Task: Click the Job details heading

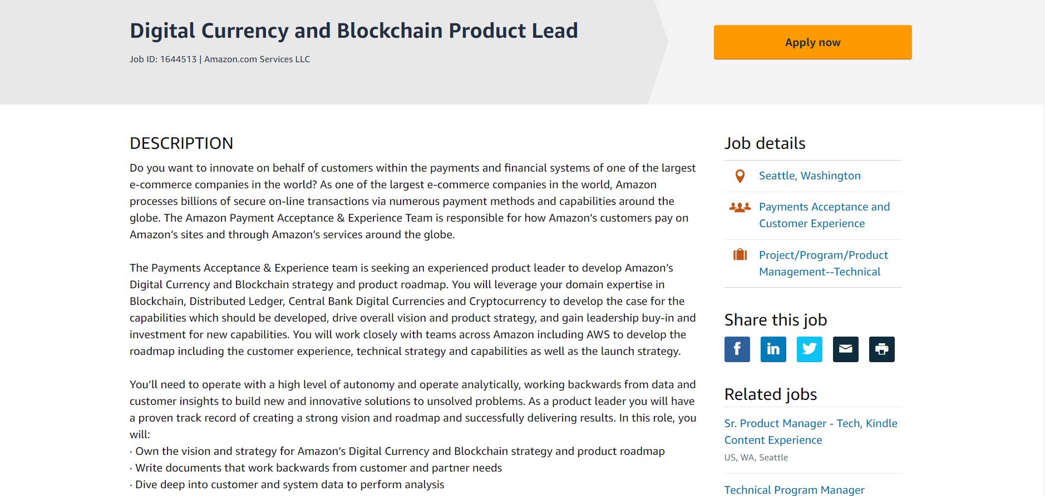Action: coord(765,143)
